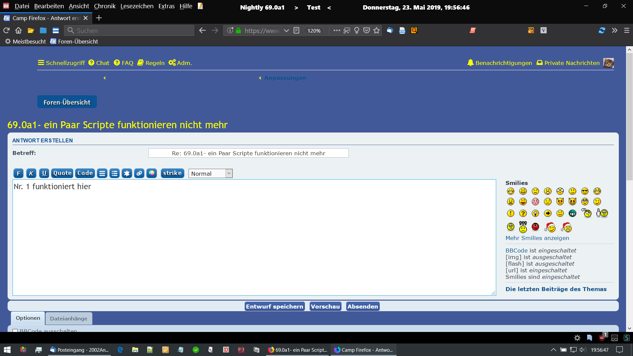
Task: Open Mehr Smilies anzeigen link
Action: (x=537, y=238)
